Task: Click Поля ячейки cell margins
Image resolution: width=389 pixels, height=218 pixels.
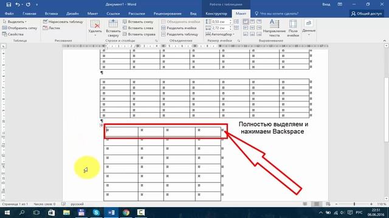Action: click(x=293, y=28)
